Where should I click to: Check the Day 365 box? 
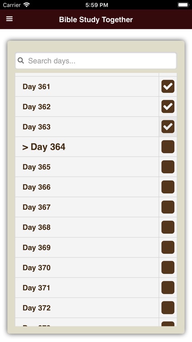[x=168, y=167]
